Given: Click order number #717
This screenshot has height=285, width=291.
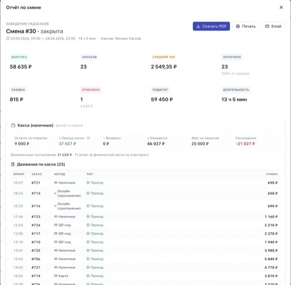Looking at the screenshot, I should click(x=36, y=234).
